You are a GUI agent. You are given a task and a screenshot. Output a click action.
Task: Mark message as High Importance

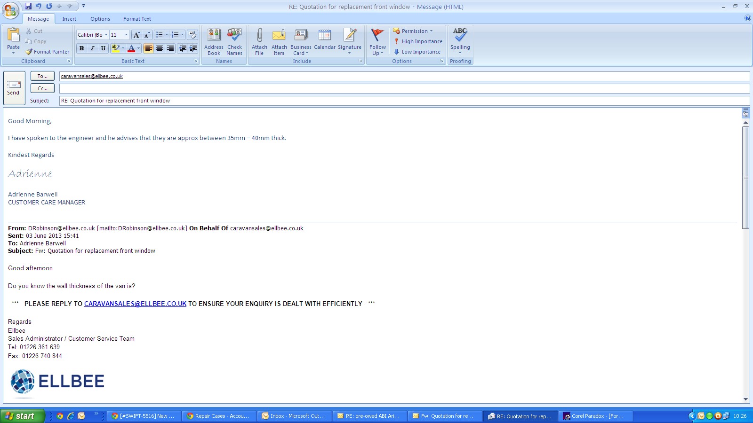pos(418,41)
